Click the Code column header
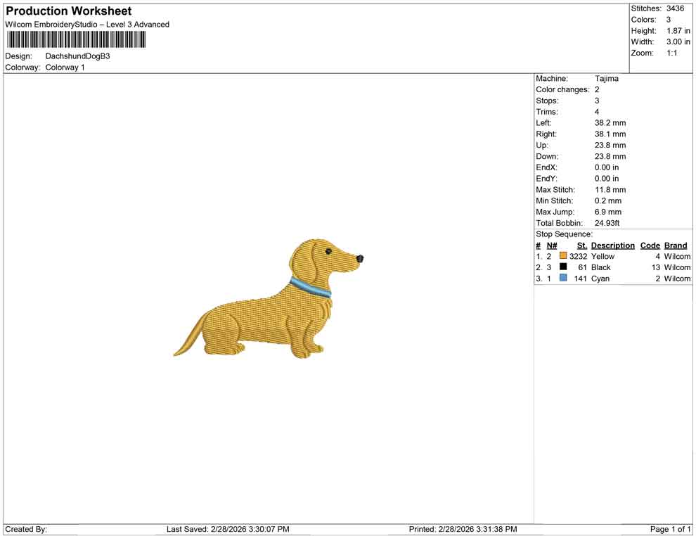The width and height of the screenshot is (696, 536). 650,245
